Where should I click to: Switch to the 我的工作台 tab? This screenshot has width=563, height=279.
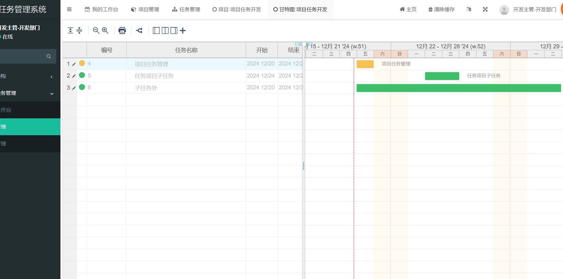(x=102, y=10)
